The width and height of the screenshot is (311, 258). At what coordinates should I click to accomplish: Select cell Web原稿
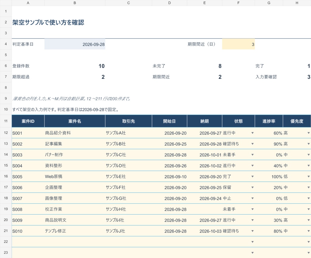click(75, 176)
